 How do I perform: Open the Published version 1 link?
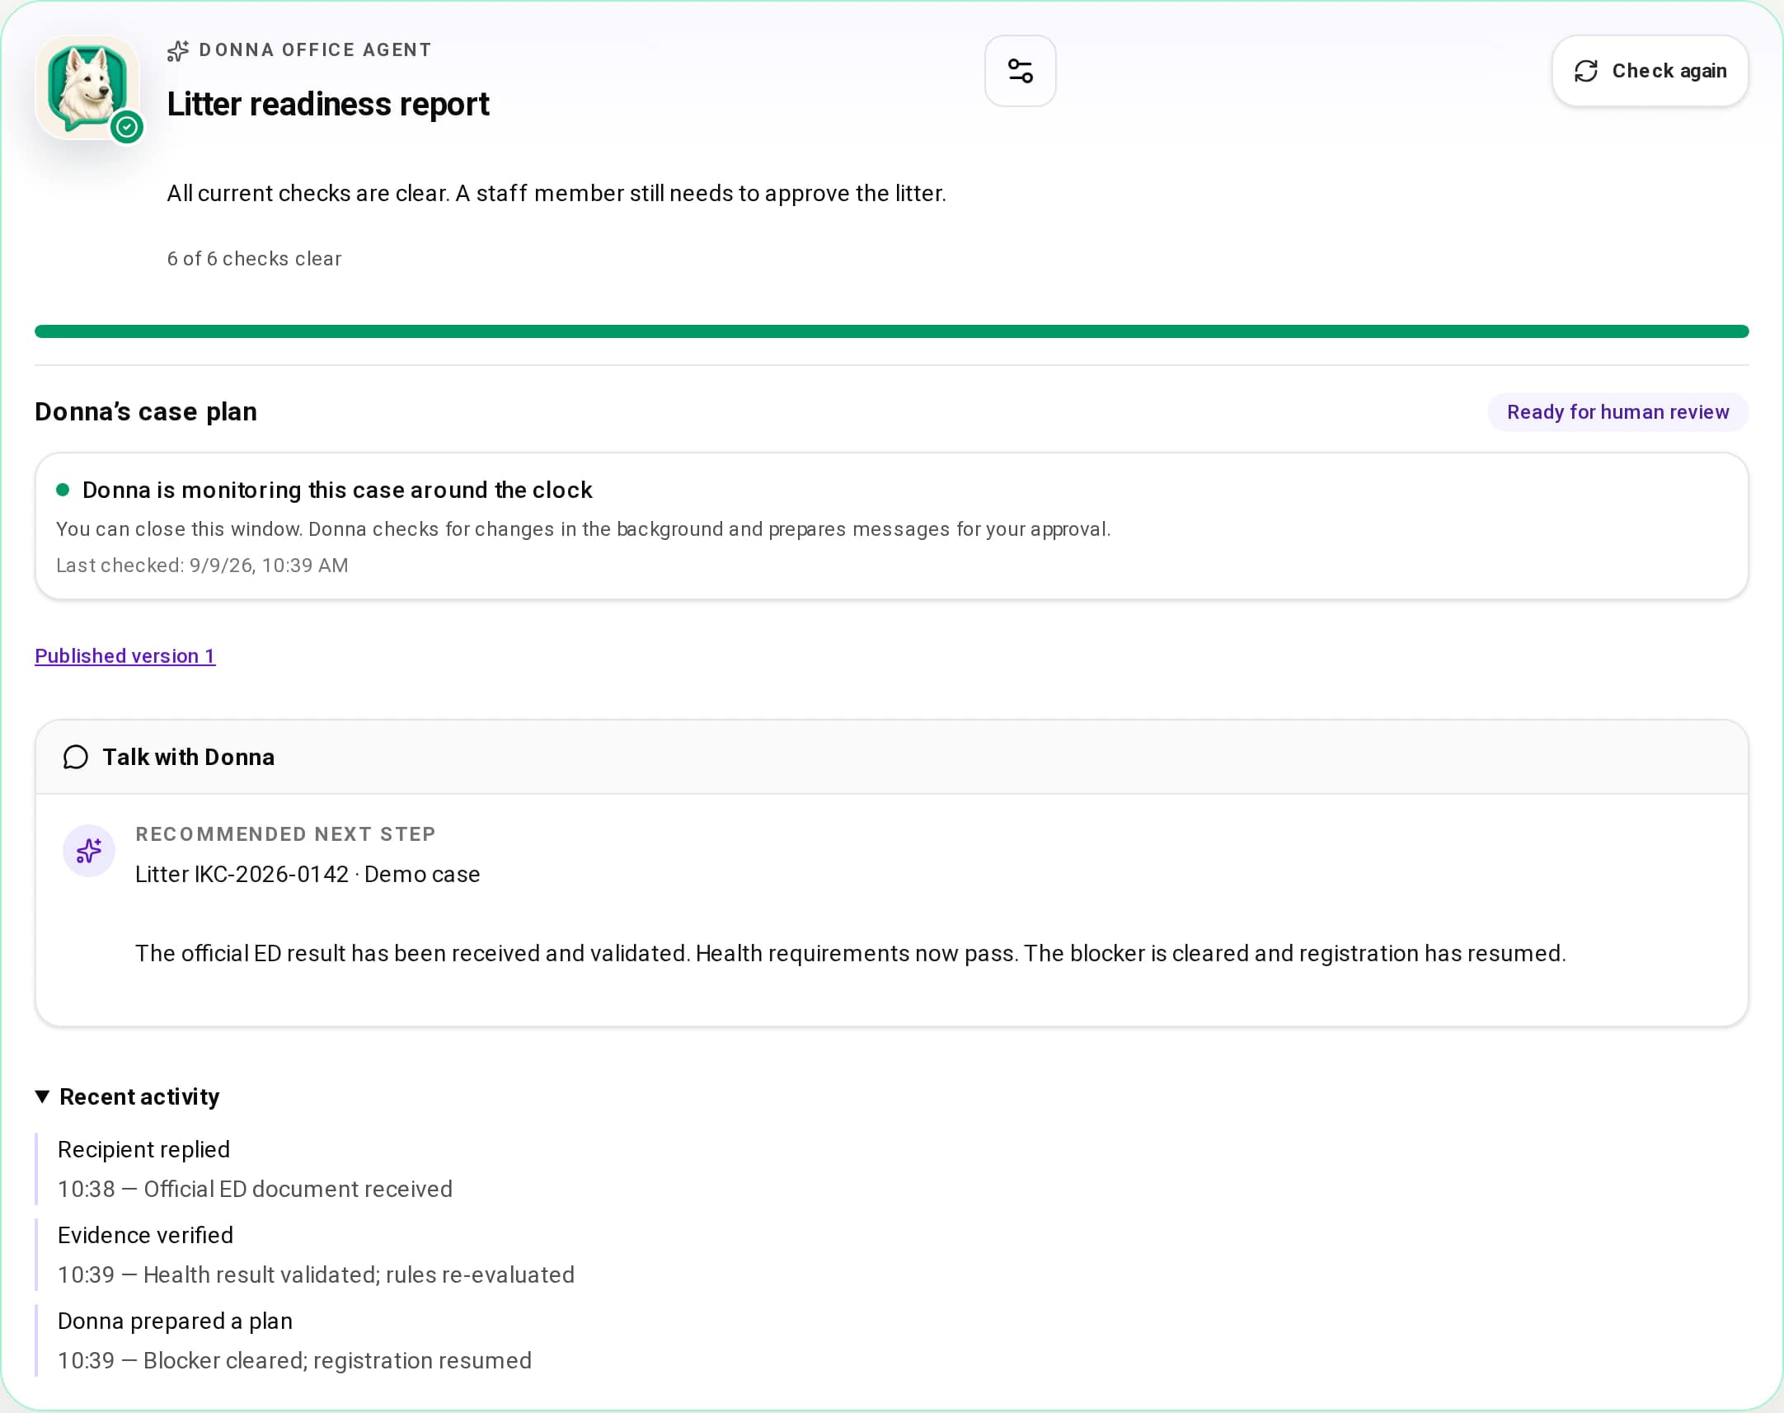[x=124, y=656]
